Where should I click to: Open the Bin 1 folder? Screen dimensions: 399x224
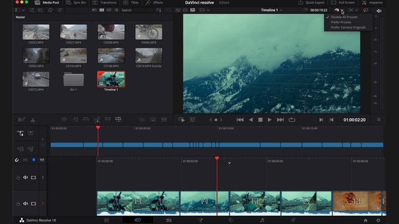pos(74,80)
